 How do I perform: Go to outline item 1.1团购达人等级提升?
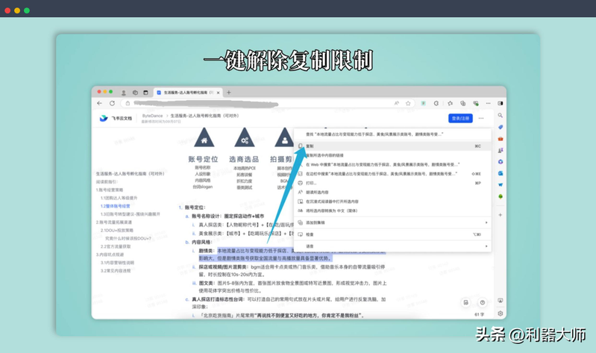[119, 198]
